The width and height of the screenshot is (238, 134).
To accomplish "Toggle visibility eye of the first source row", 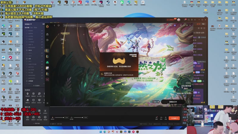I will tap(42, 31).
